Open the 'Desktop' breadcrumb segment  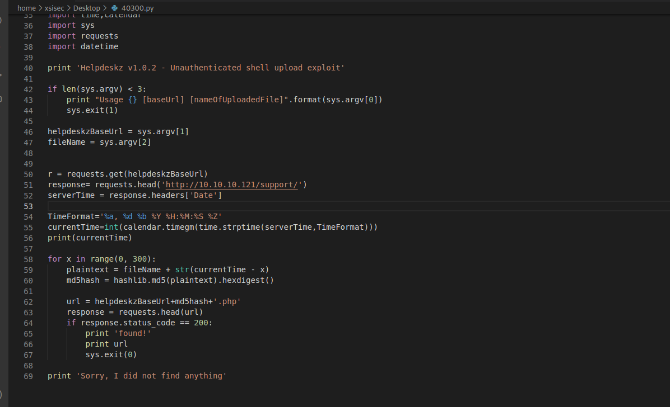coord(86,8)
